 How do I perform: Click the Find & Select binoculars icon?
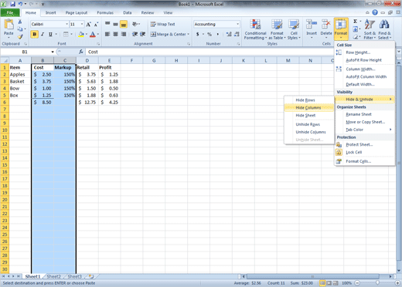coord(384,25)
